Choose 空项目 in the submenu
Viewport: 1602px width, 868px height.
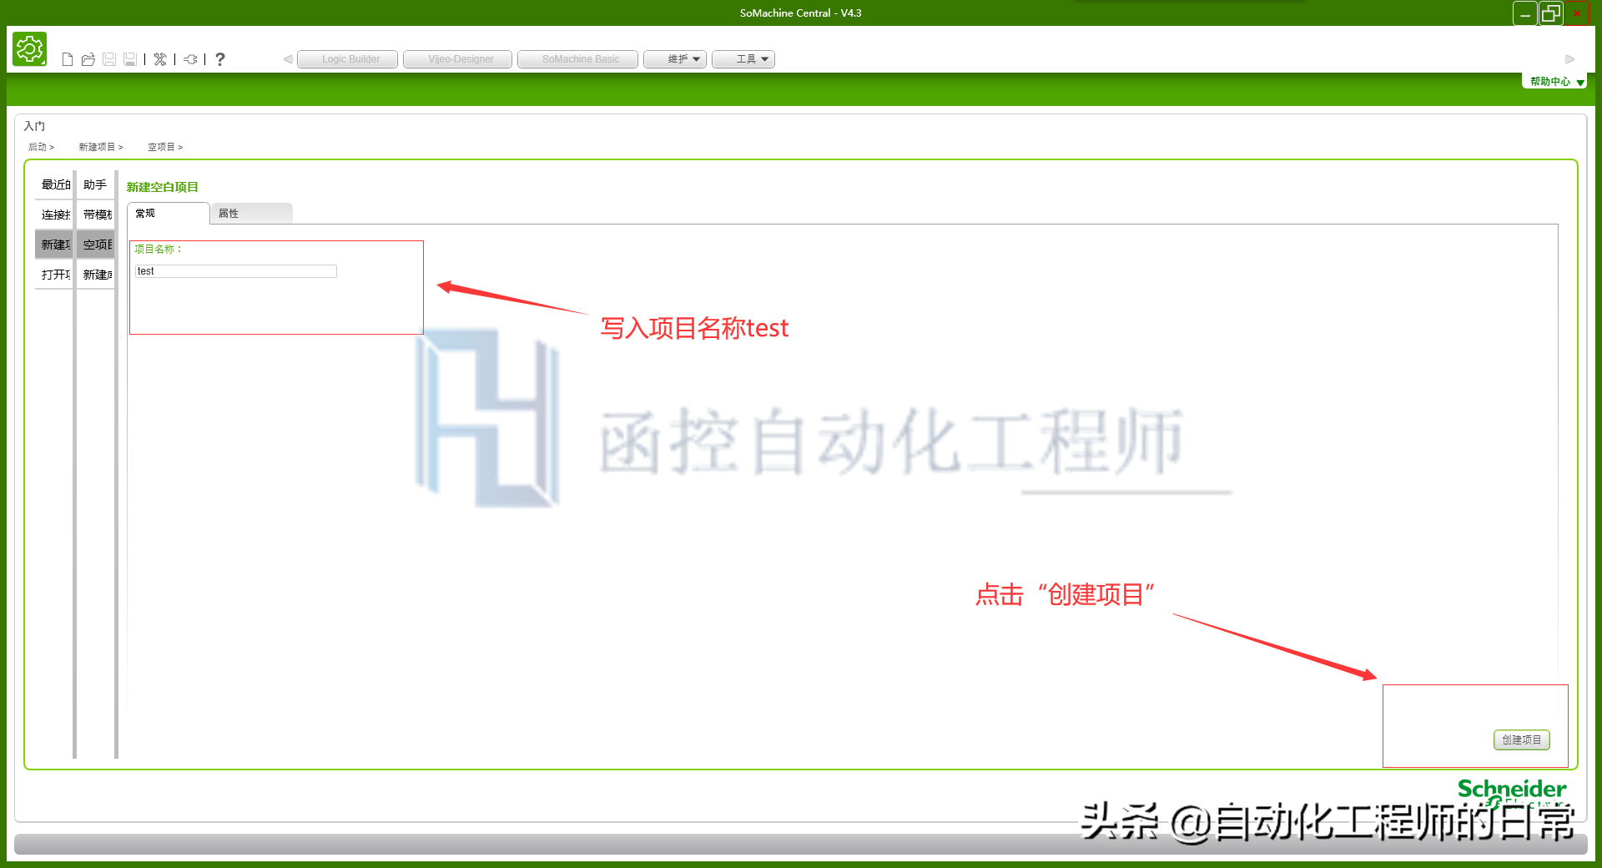96,245
